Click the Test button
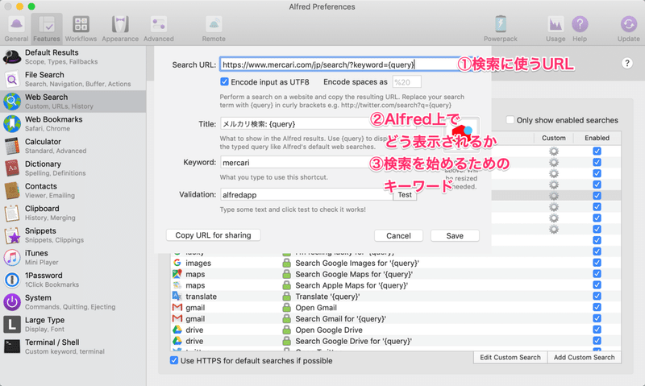This screenshot has height=386, width=645. tap(405, 195)
